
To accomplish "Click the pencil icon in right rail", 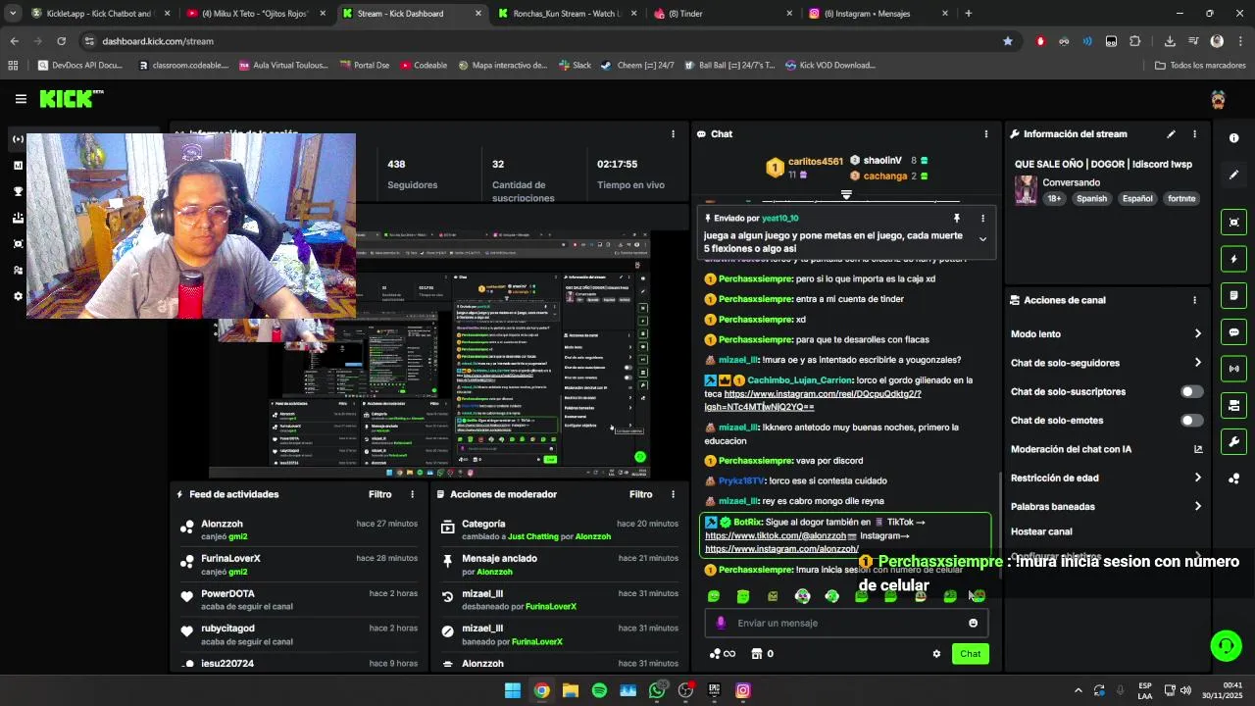I will 1234,175.
